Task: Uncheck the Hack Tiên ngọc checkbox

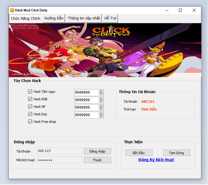Action: pyautogui.click(x=30, y=92)
